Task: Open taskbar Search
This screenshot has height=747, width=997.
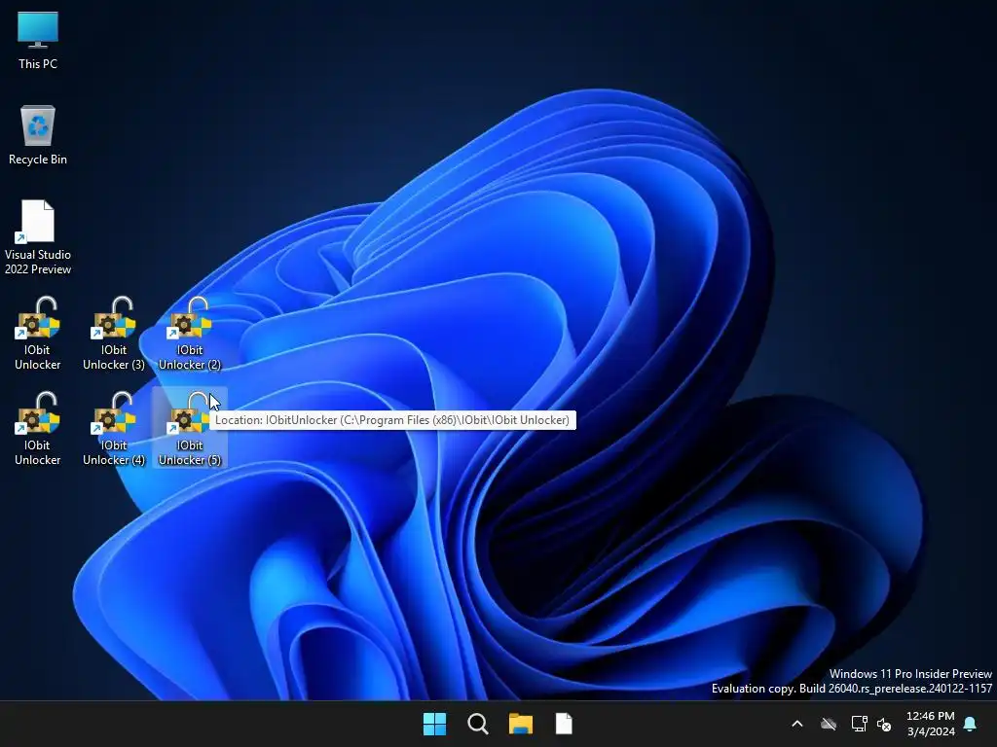Action: click(x=477, y=724)
